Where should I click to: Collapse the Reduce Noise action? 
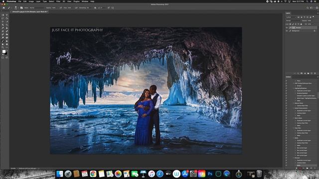tap(294, 103)
